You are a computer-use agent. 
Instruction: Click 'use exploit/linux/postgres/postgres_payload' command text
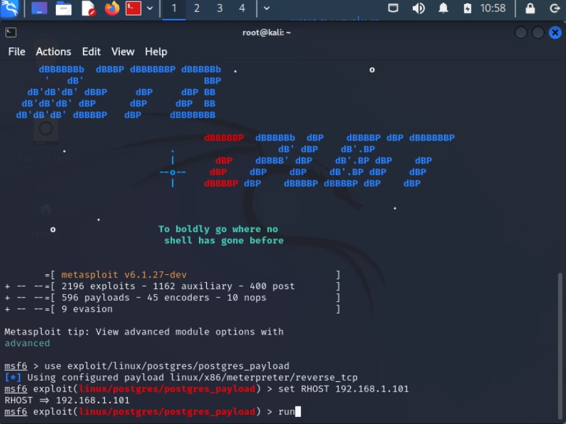[167, 366]
